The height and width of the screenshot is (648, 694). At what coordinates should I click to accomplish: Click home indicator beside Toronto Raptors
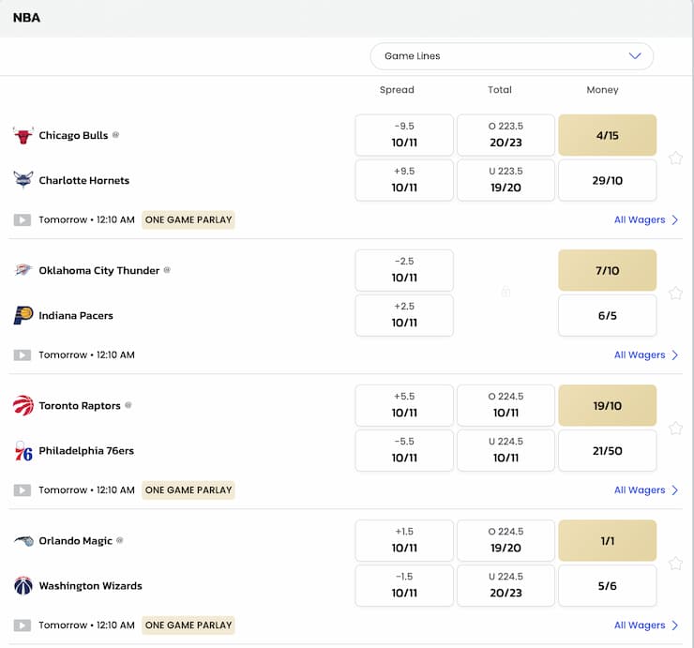(x=128, y=405)
